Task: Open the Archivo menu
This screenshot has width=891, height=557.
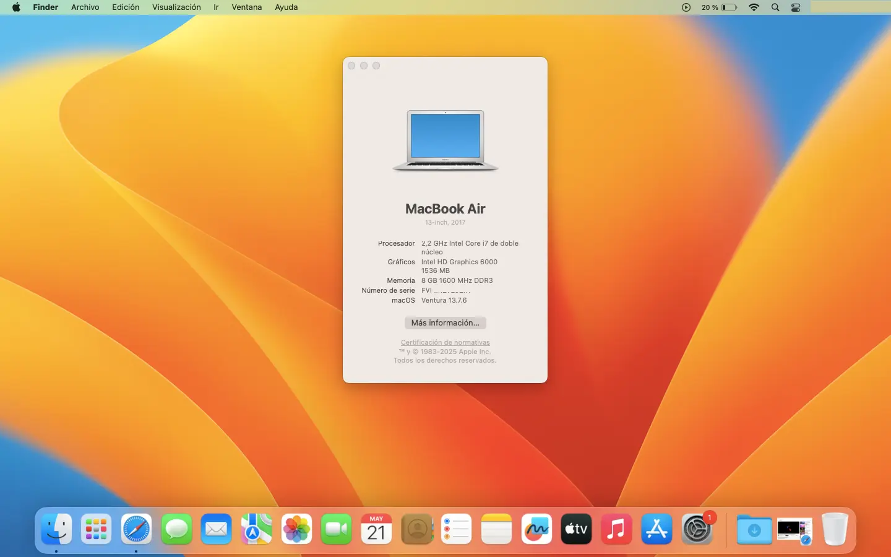Action: (x=85, y=7)
